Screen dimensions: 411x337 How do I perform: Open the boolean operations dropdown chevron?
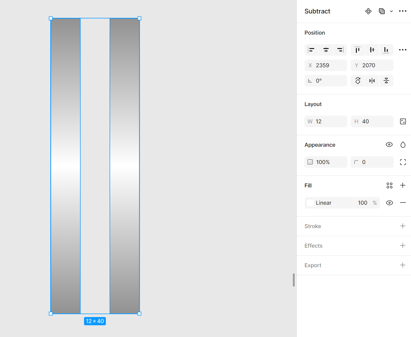391,12
